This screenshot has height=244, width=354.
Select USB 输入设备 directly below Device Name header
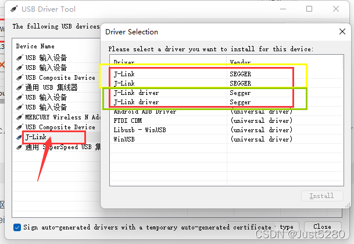click(46, 58)
